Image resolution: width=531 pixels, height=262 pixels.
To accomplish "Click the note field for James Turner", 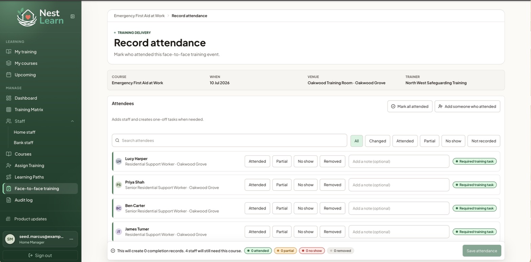I will (399, 232).
